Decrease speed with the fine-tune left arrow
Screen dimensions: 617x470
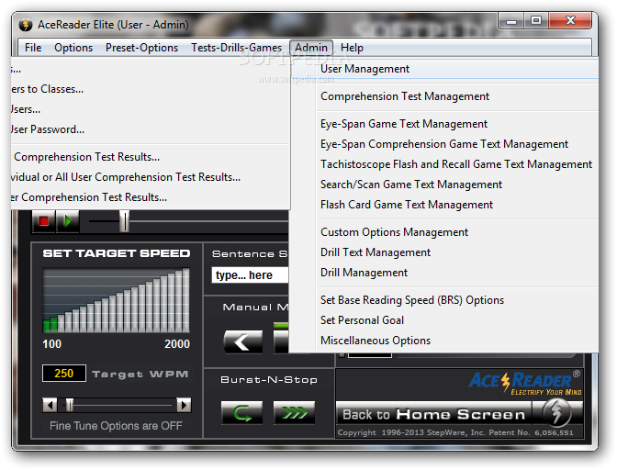[x=50, y=405]
